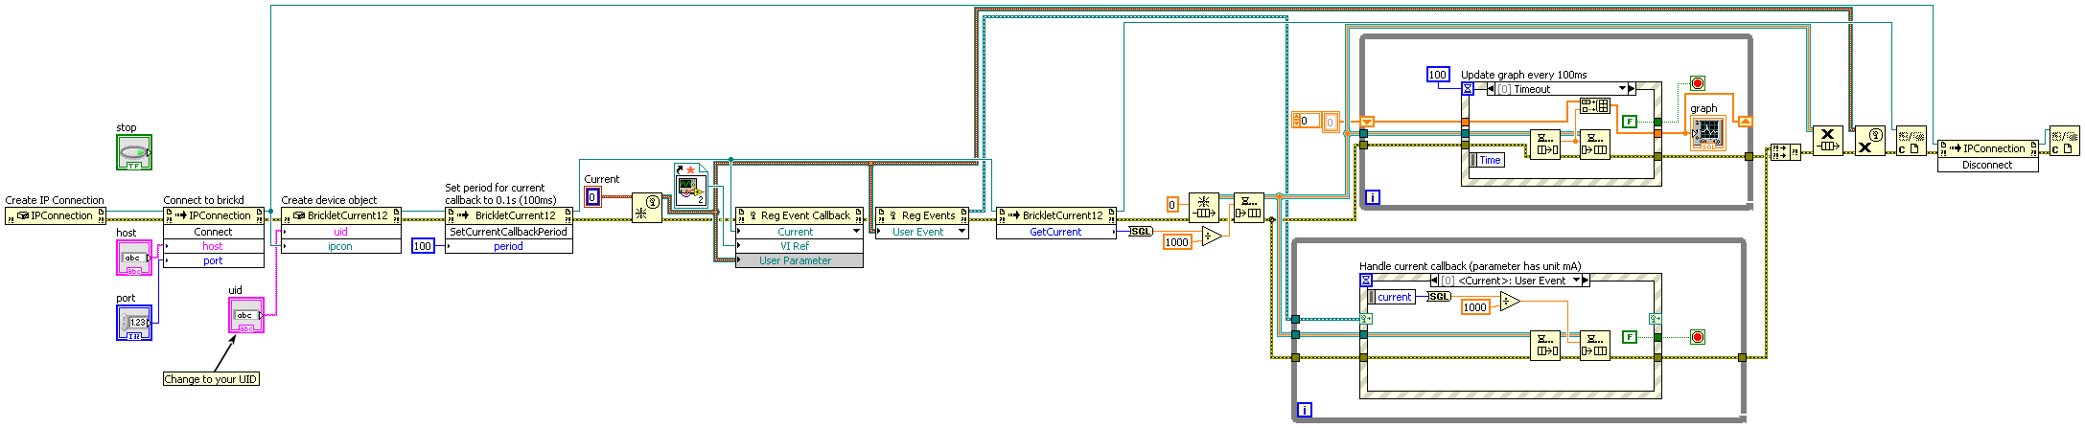Select the iteration terminal of lower loop
2085x428 pixels.
tap(1304, 410)
